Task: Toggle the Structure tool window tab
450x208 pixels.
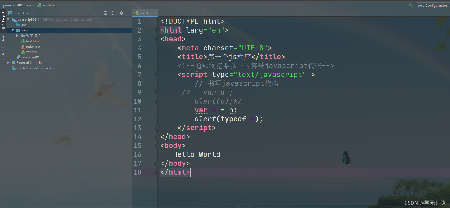Action: 3,45
